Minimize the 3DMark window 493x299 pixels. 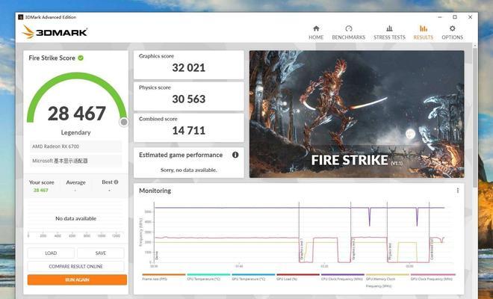(x=440, y=17)
